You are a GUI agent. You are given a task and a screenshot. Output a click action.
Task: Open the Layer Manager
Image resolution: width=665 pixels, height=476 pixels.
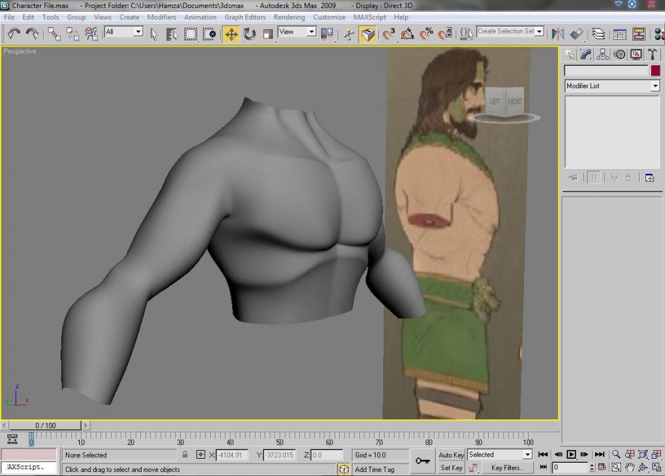598,34
